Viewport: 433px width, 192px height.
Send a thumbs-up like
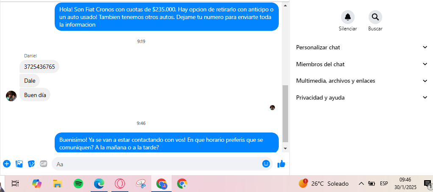tap(281, 164)
